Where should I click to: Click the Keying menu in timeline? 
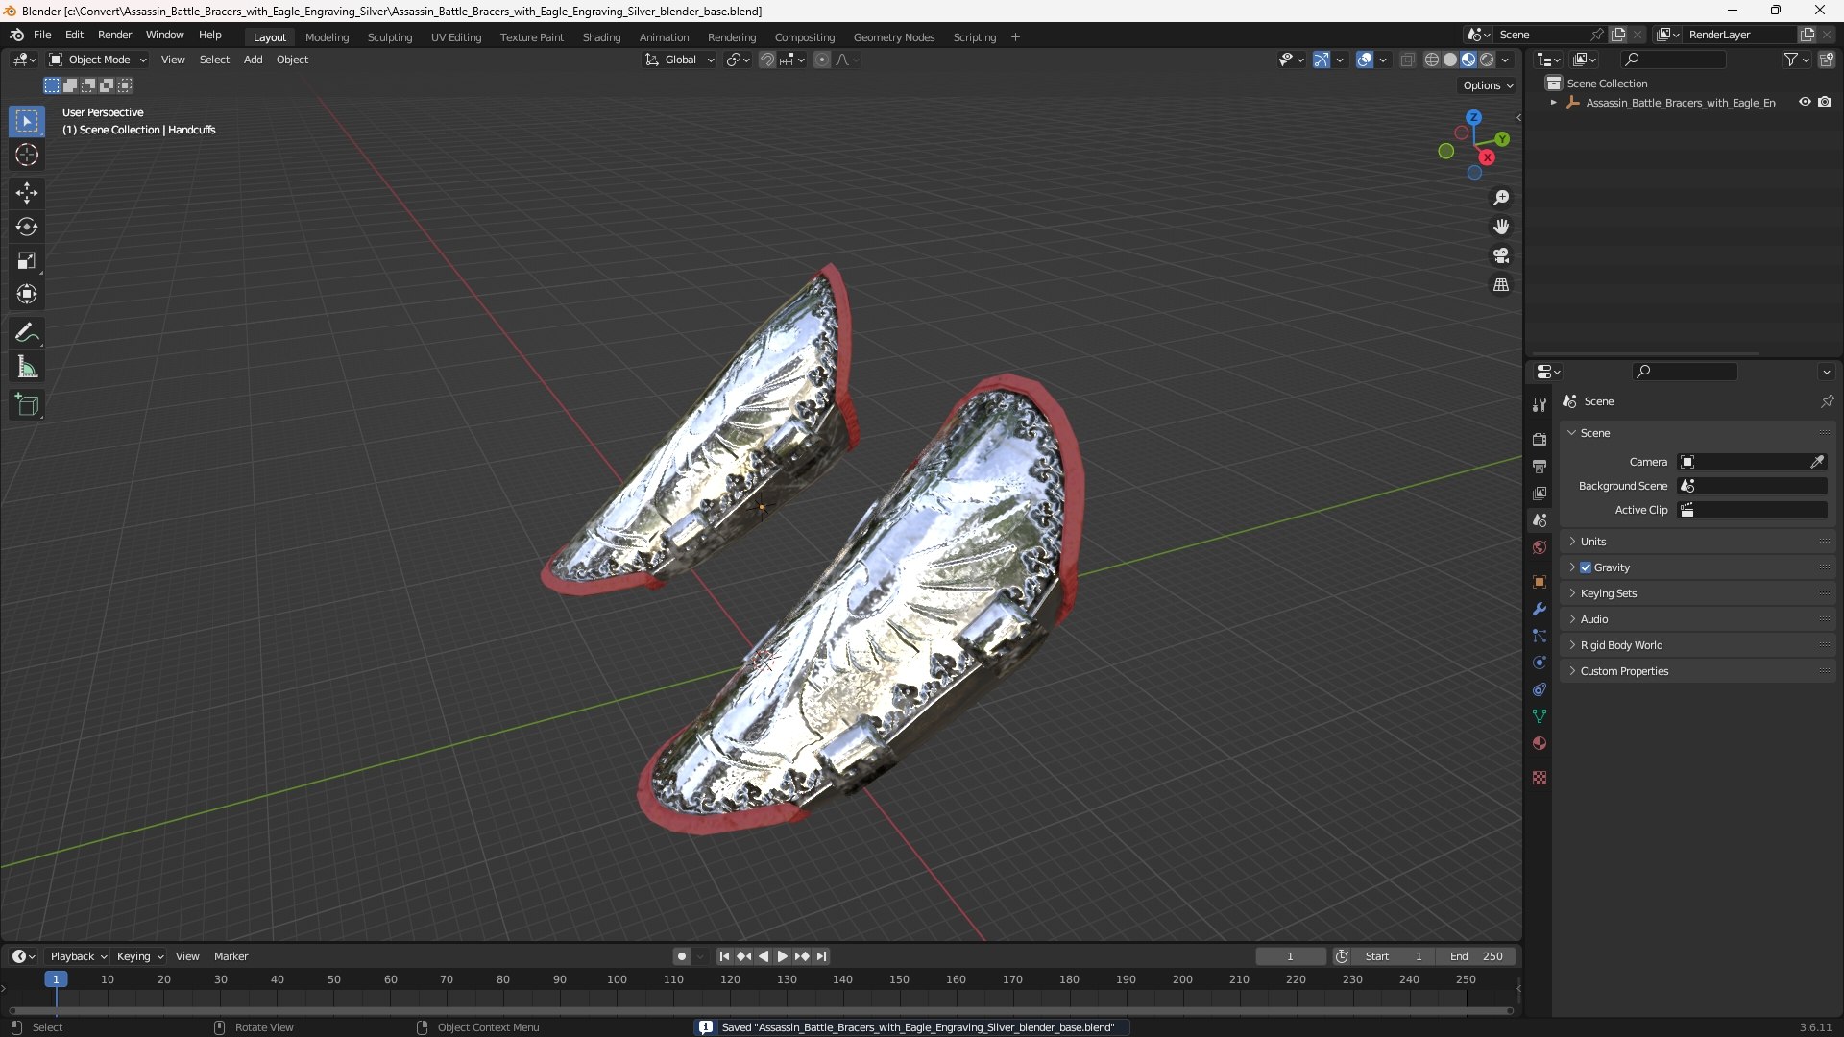point(139,956)
